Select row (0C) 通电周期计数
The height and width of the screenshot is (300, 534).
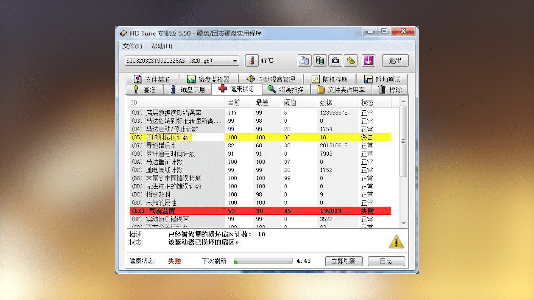(x=261, y=170)
